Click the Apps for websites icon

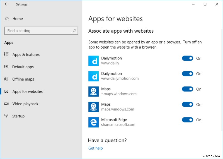[6, 91]
